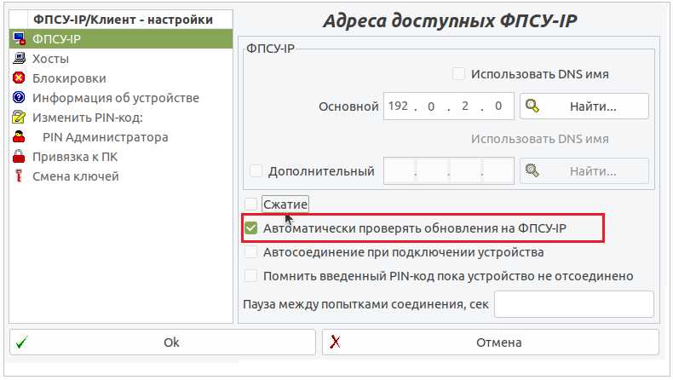Click the Информация об устройстве question icon
Viewport: 673px width, 380px height.
(x=19, y=98)
